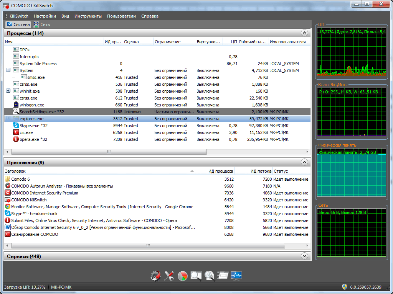Click the Загрузка ЦП: 13,27% status text
393x294 pixels.
click(25, 287)
